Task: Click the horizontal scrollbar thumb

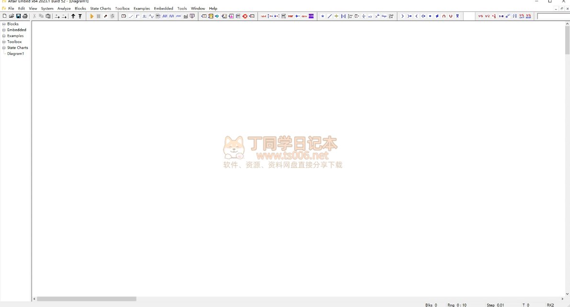Action: 86,299
